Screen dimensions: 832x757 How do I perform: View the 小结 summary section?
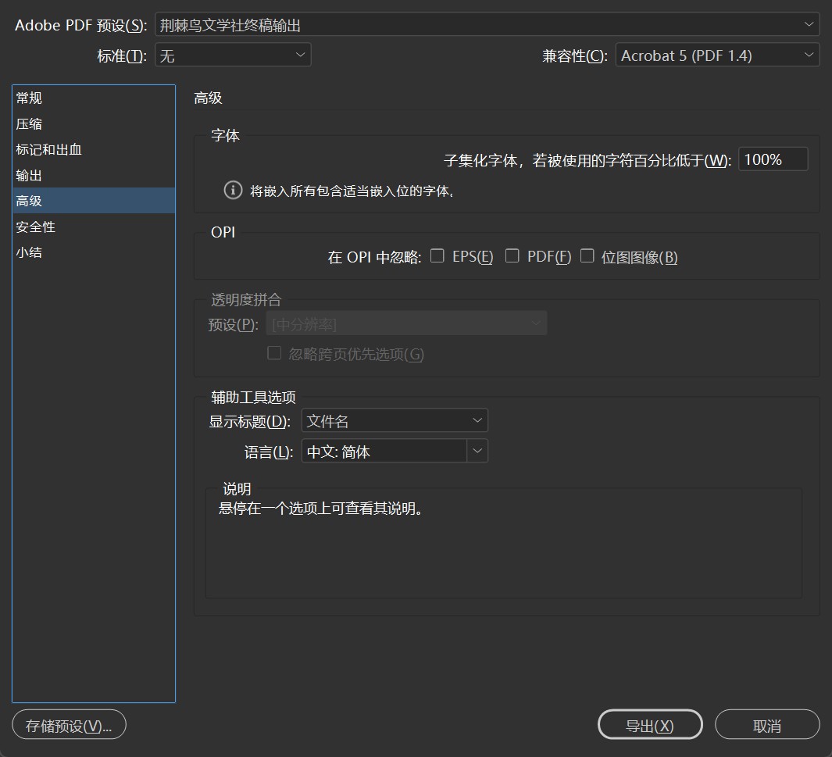pos(30,252)
